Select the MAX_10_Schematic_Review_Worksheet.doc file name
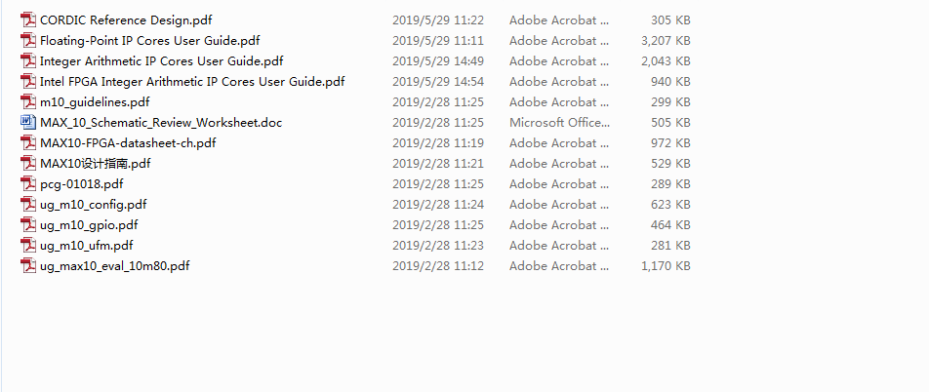The height and width of the screenshot is (392, 929). click(161, 123)
